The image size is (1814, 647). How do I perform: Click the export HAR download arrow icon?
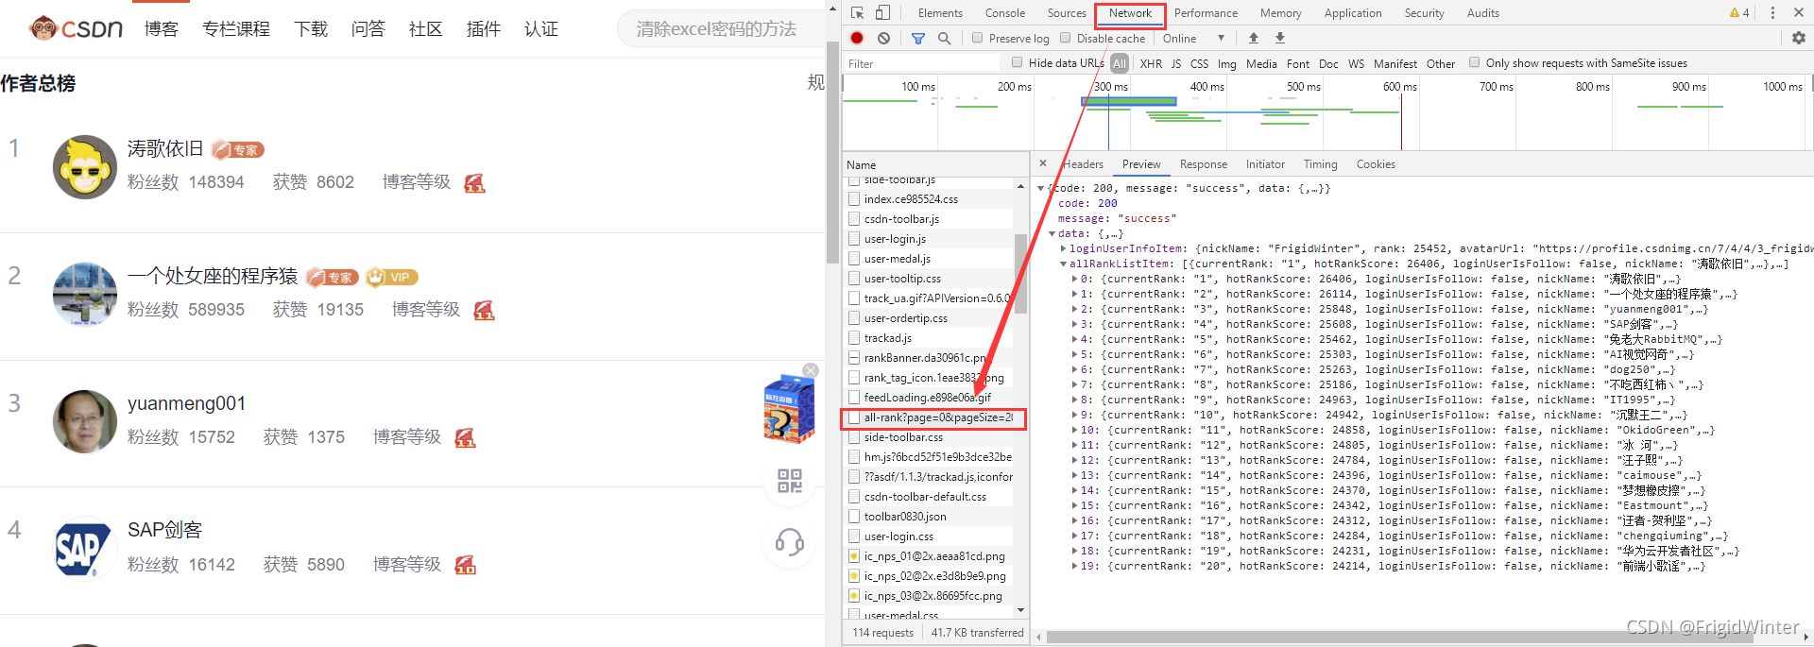click(1280, 38)
